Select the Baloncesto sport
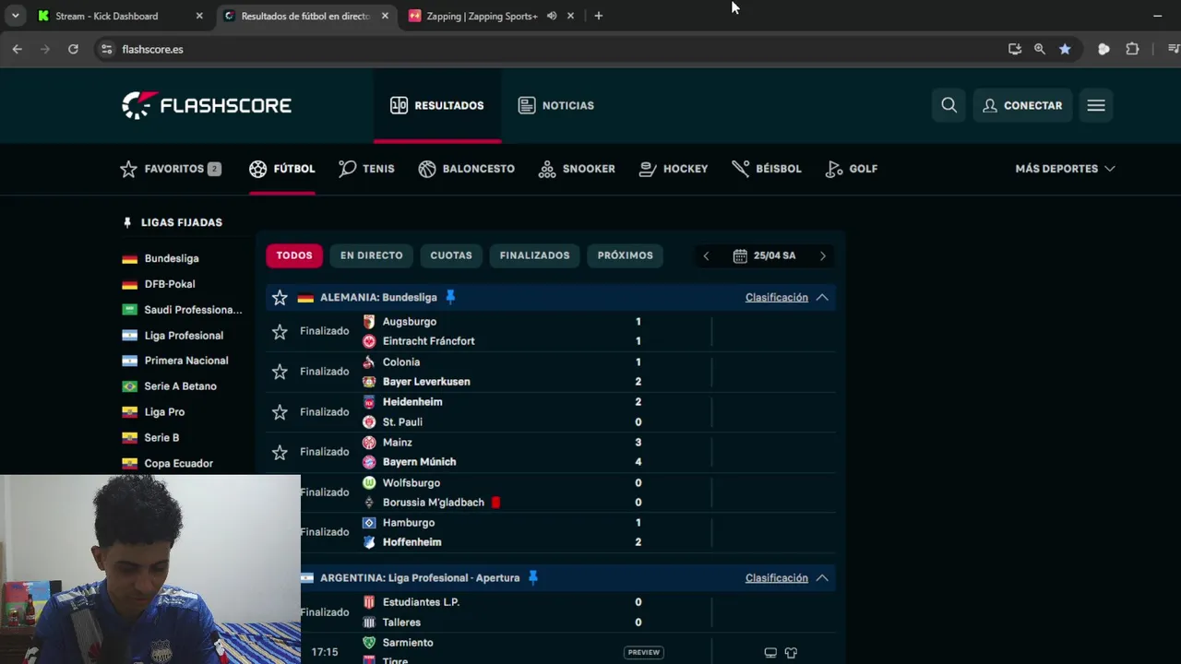The height and width of the screenshot is (664, 1181). point(466,169)
